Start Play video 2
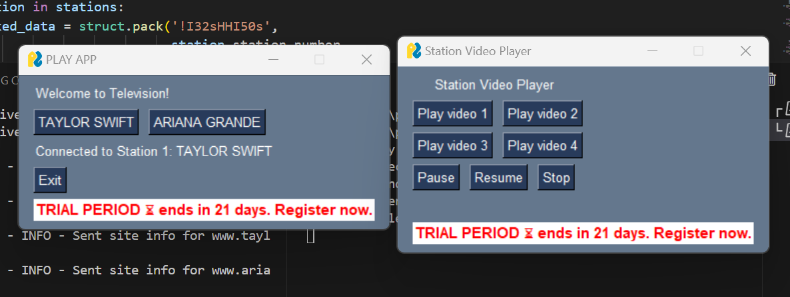This screenshot has width=790, height=297. pos(542,114)
